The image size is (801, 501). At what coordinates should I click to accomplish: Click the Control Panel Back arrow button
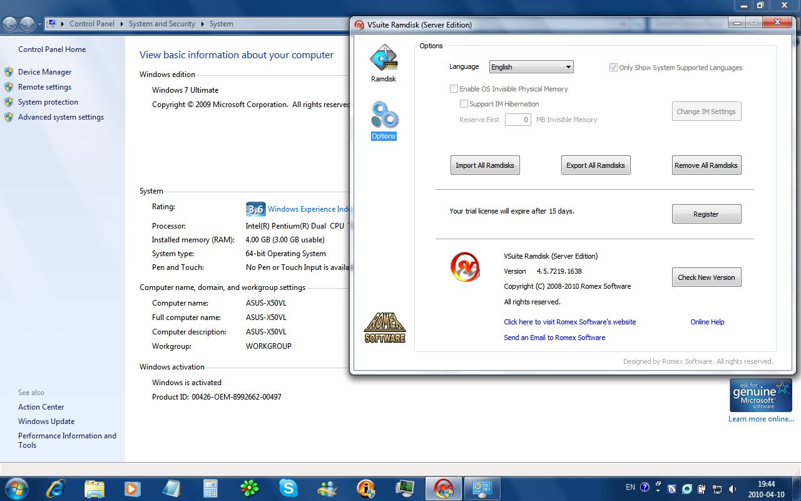[x=10, y=24]
